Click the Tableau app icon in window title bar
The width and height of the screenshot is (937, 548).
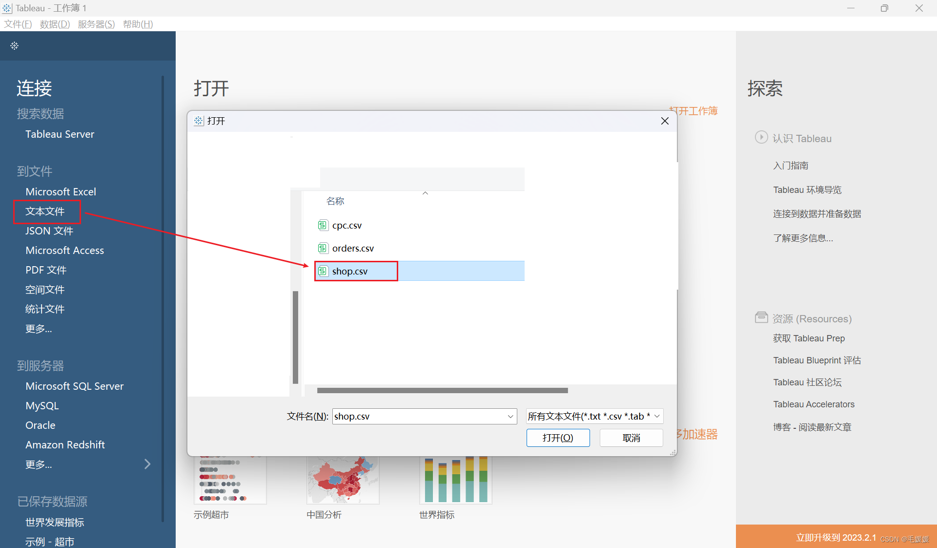tap(7, 8)
